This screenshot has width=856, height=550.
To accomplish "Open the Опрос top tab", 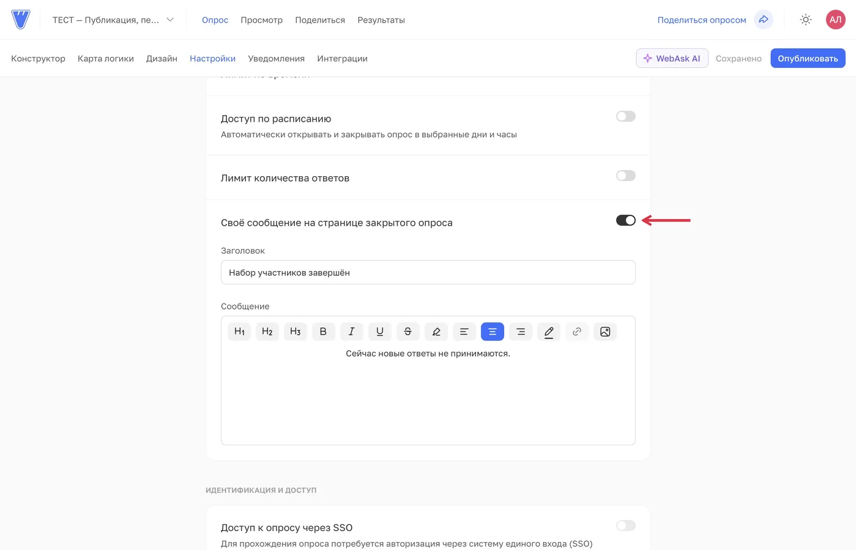I will tap(215, 20).
